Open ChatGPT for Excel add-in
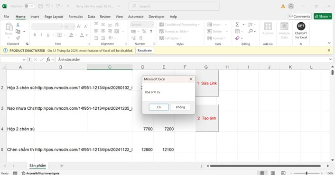Screen dimensions: 335x175 pos(301,30)
